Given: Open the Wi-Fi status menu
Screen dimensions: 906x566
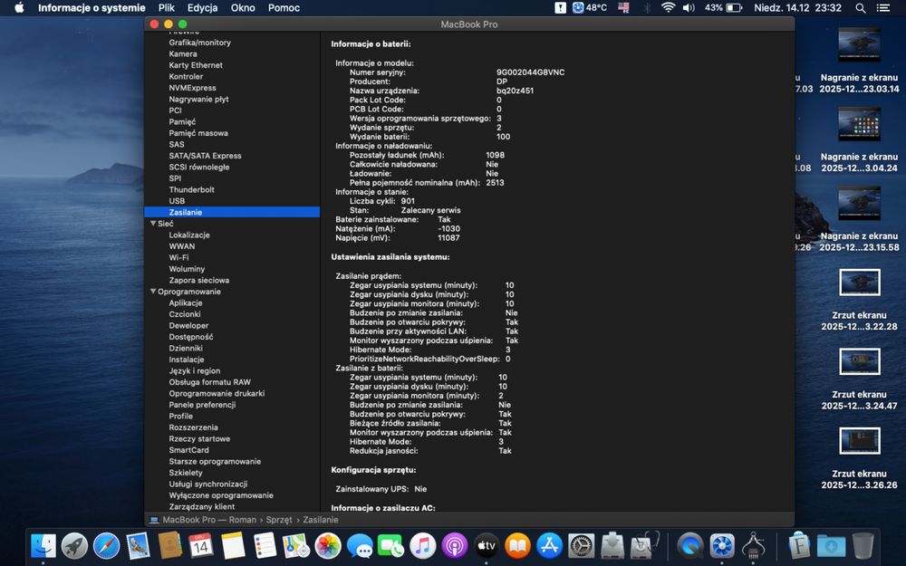Looking at the screenshot, I should click(x=668, y=8).
